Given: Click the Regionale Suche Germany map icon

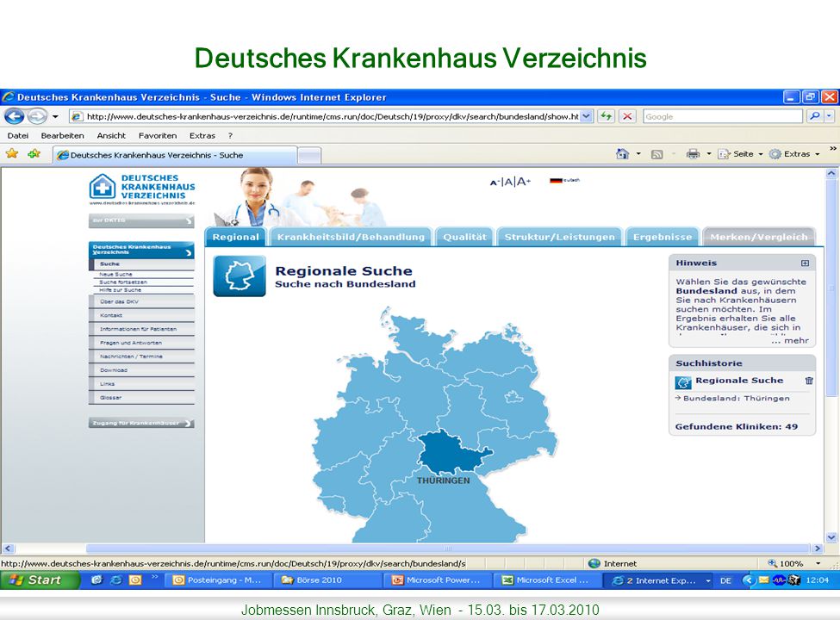Looking at the screenshot, I should click(240, 276).
